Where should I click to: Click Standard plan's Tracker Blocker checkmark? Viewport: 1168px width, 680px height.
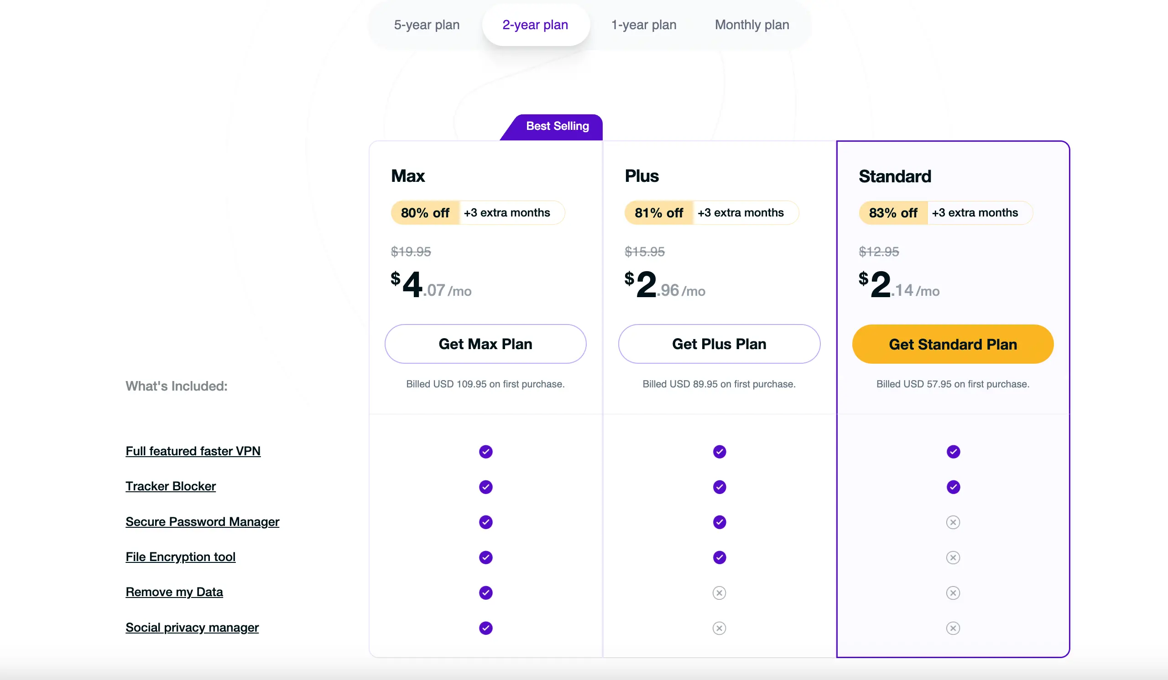click(x=953, y=487)
